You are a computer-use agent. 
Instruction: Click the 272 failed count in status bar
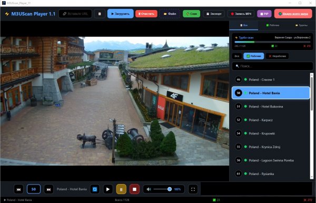(x=308, y=200)
